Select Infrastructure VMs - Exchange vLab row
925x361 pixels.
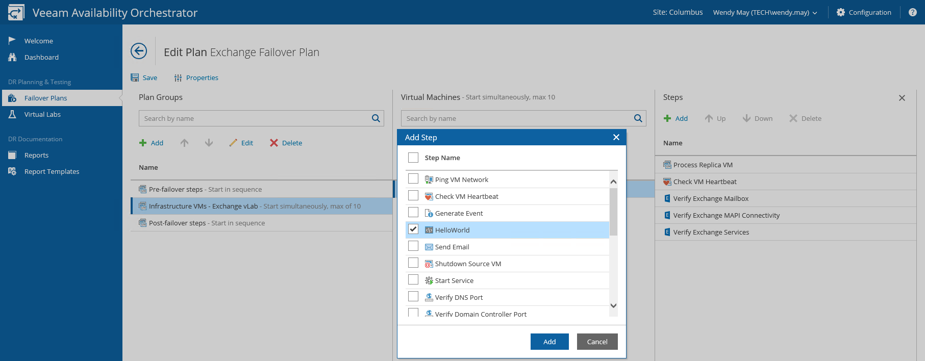pyautogui.click(x=262, y=206)
